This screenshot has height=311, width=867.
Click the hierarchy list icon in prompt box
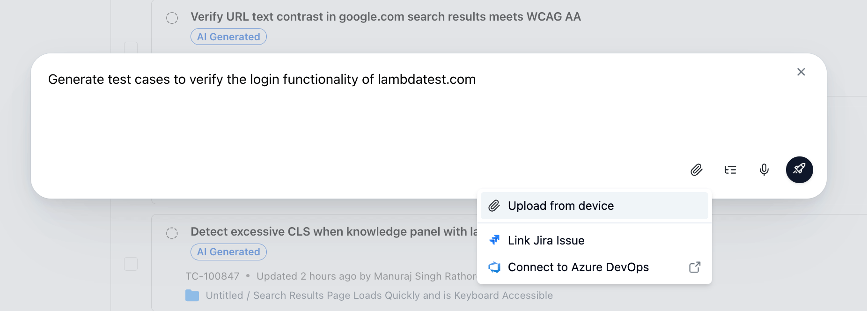tap(730, 170)
